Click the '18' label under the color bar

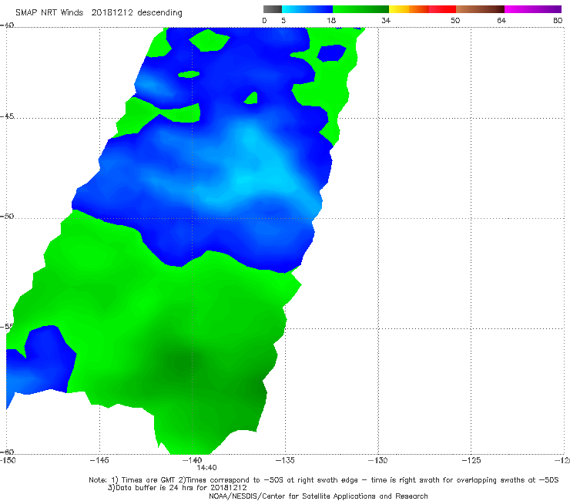coord(331,20)
